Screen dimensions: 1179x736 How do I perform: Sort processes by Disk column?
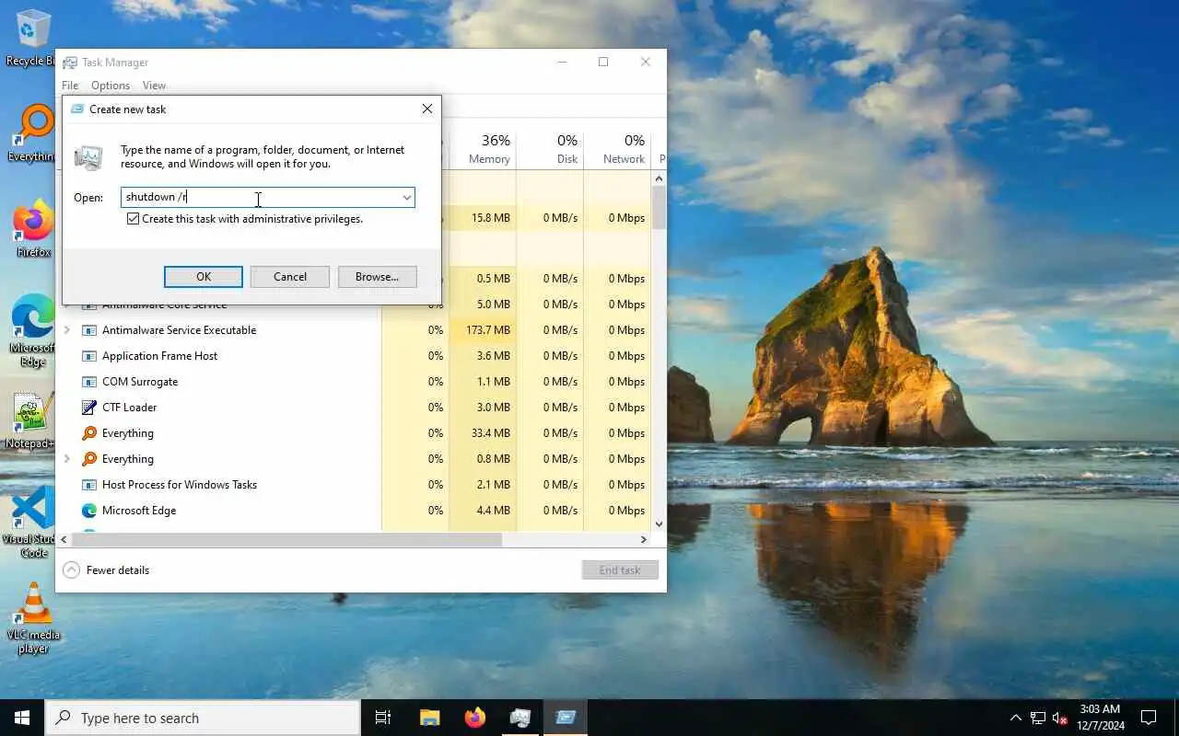(x=550, y=150)
